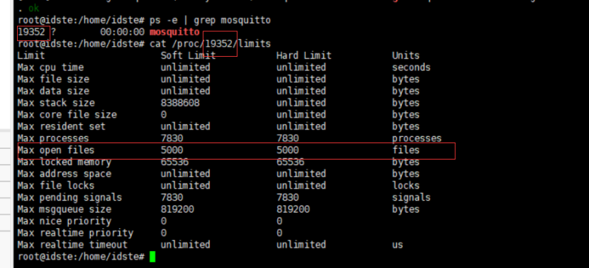Click the stack size soft limit 8388608
The image size is (589, 268).
coord(180,103)
